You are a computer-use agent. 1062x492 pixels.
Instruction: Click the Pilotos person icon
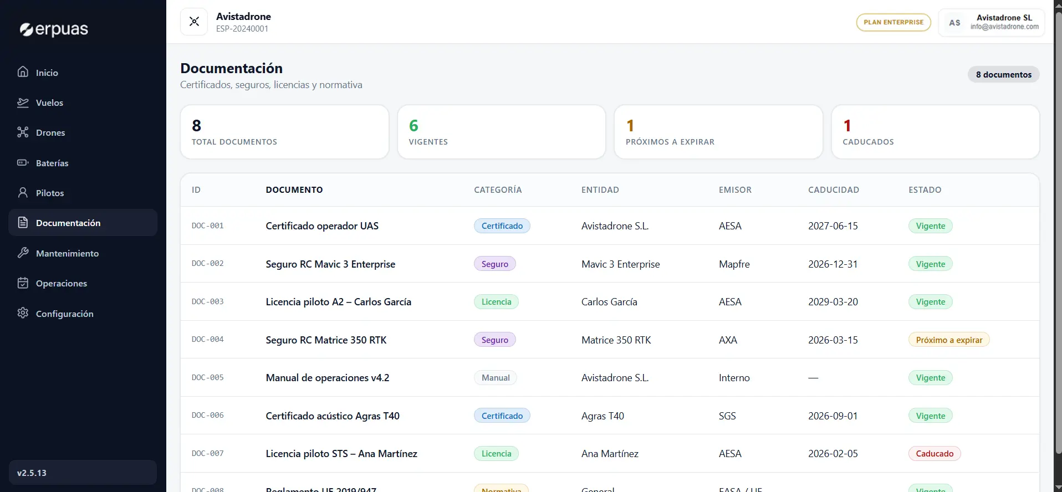click(23, 193)
